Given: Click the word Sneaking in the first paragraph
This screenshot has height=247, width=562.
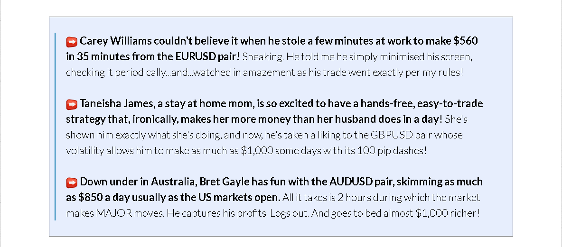Looking at the screenshot, I should [x=263, y=57].
